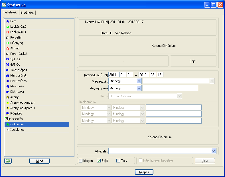The image size is (225, 177).
Task: Click the gray Ideiglenes icon
Action: 7,130
